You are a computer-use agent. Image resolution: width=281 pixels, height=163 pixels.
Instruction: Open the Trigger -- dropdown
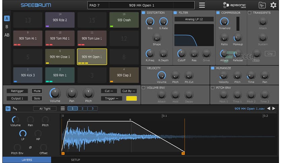click(x=112, y=98)
